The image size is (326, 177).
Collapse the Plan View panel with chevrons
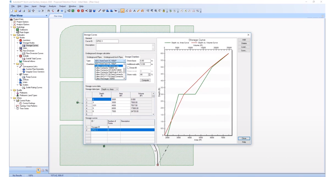[46, 15]
